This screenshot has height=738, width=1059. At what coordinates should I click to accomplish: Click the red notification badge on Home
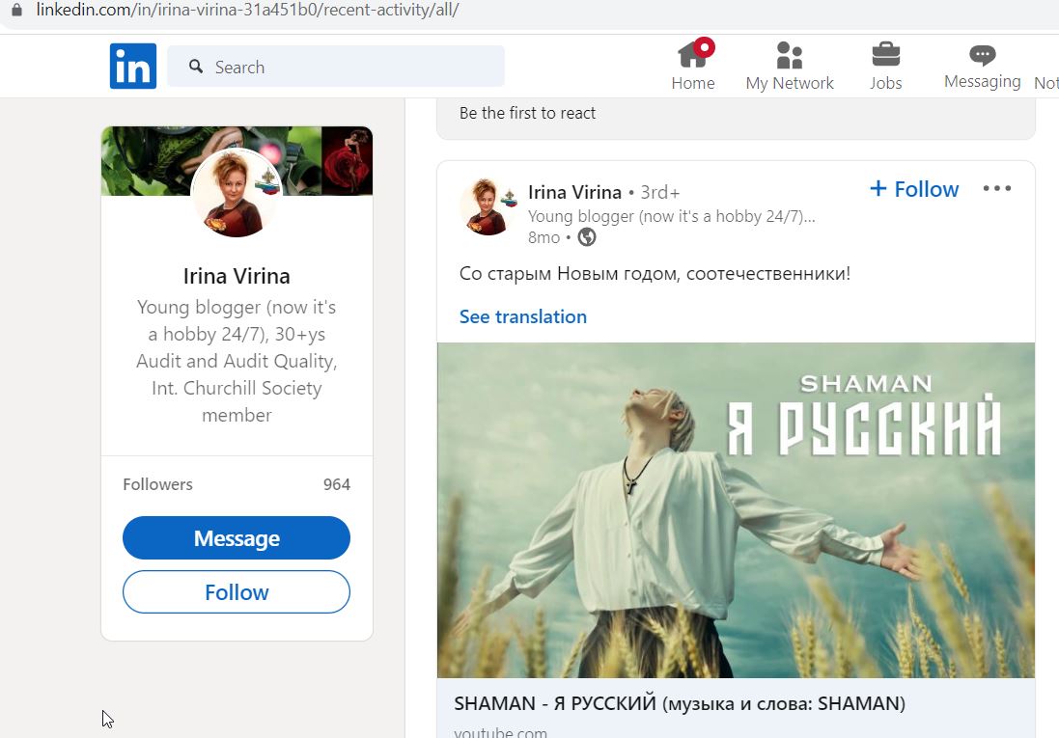[705, 47]
